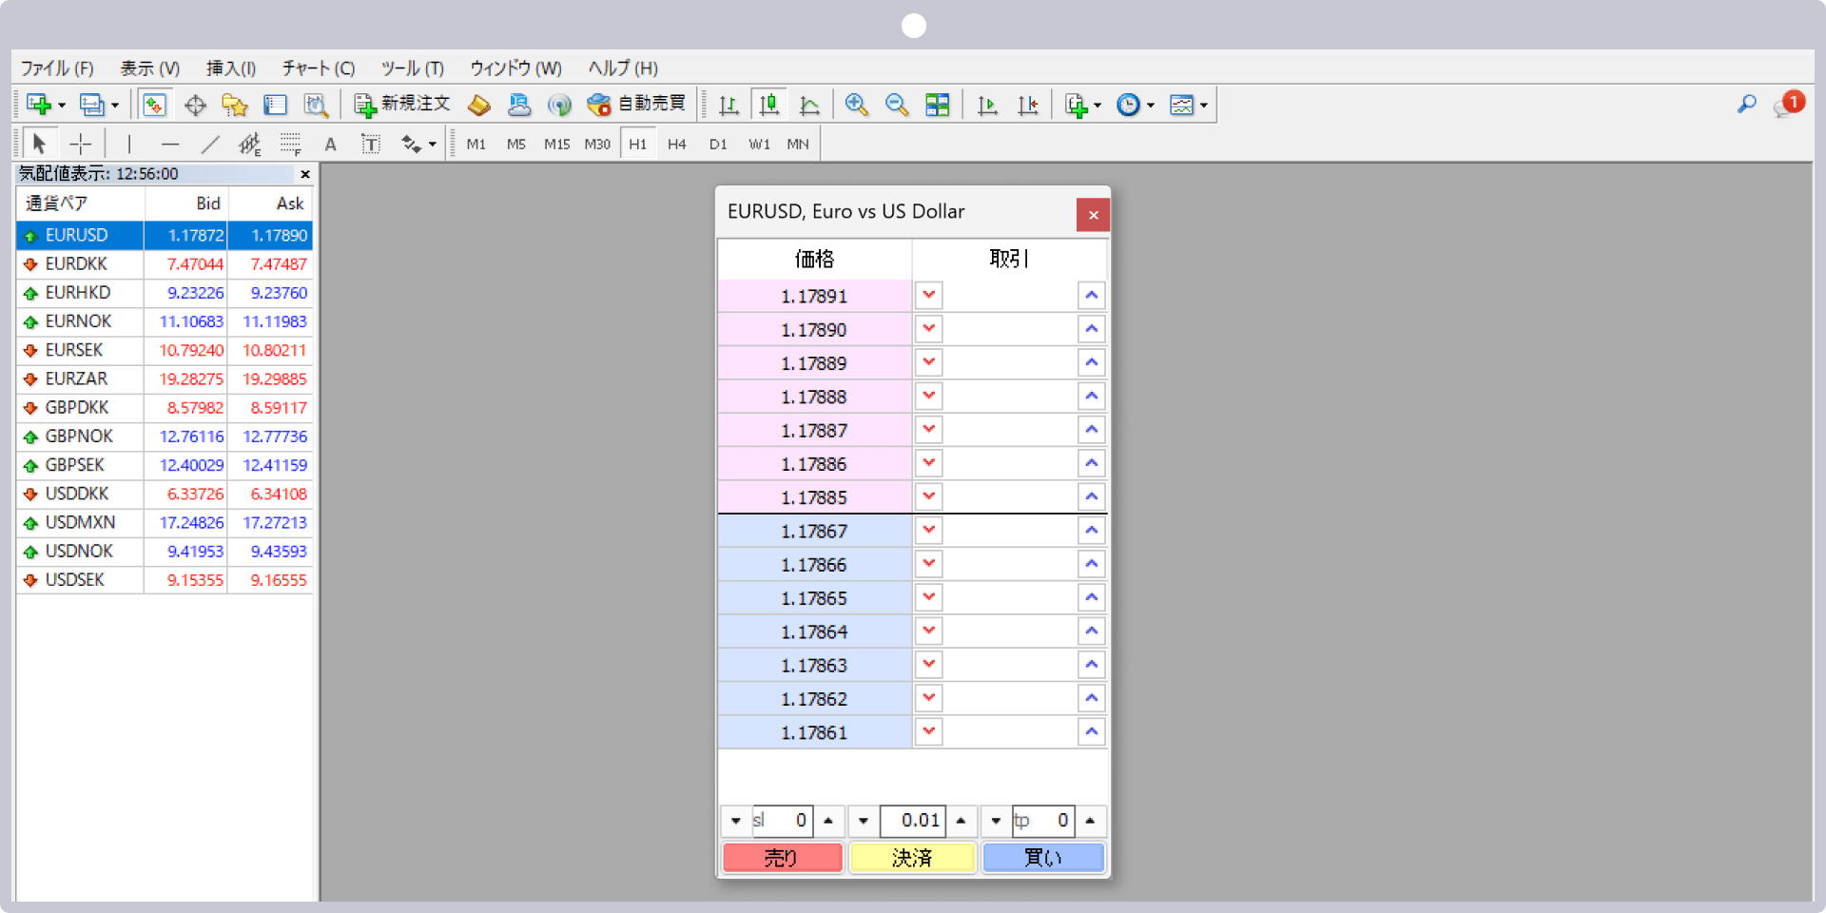The image size is (1826, 913).
Task: Click the red 売り sell button
Action: click(x=782, y=858)
